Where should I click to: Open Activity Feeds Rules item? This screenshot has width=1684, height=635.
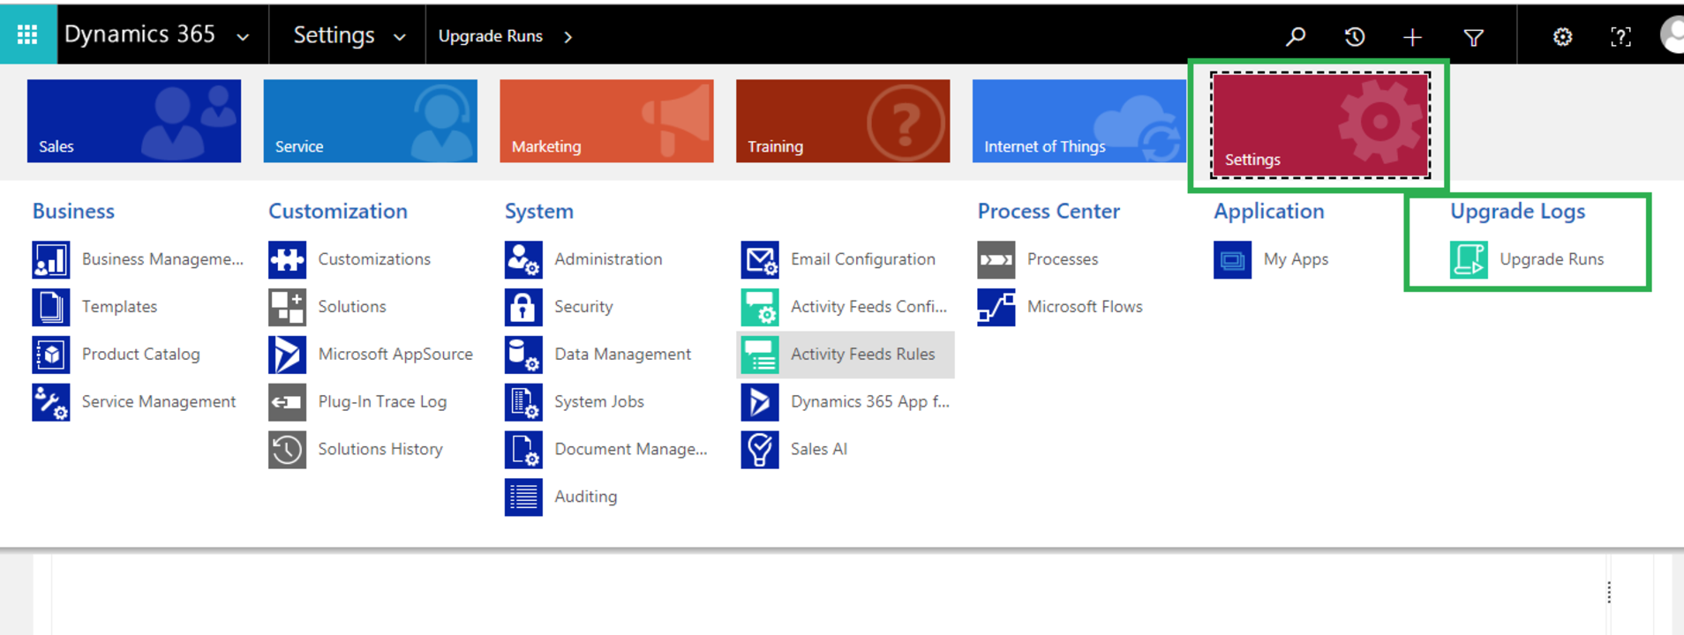click(x=845, y=355)
